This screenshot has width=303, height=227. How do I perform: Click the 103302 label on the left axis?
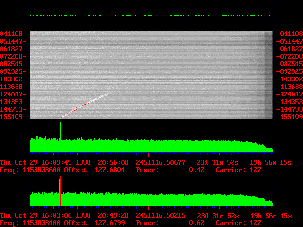coord(14,79)
